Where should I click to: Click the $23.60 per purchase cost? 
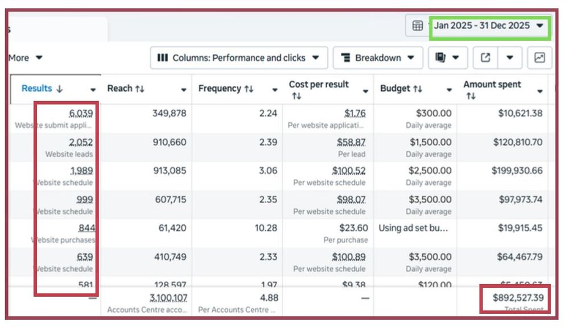353,228
